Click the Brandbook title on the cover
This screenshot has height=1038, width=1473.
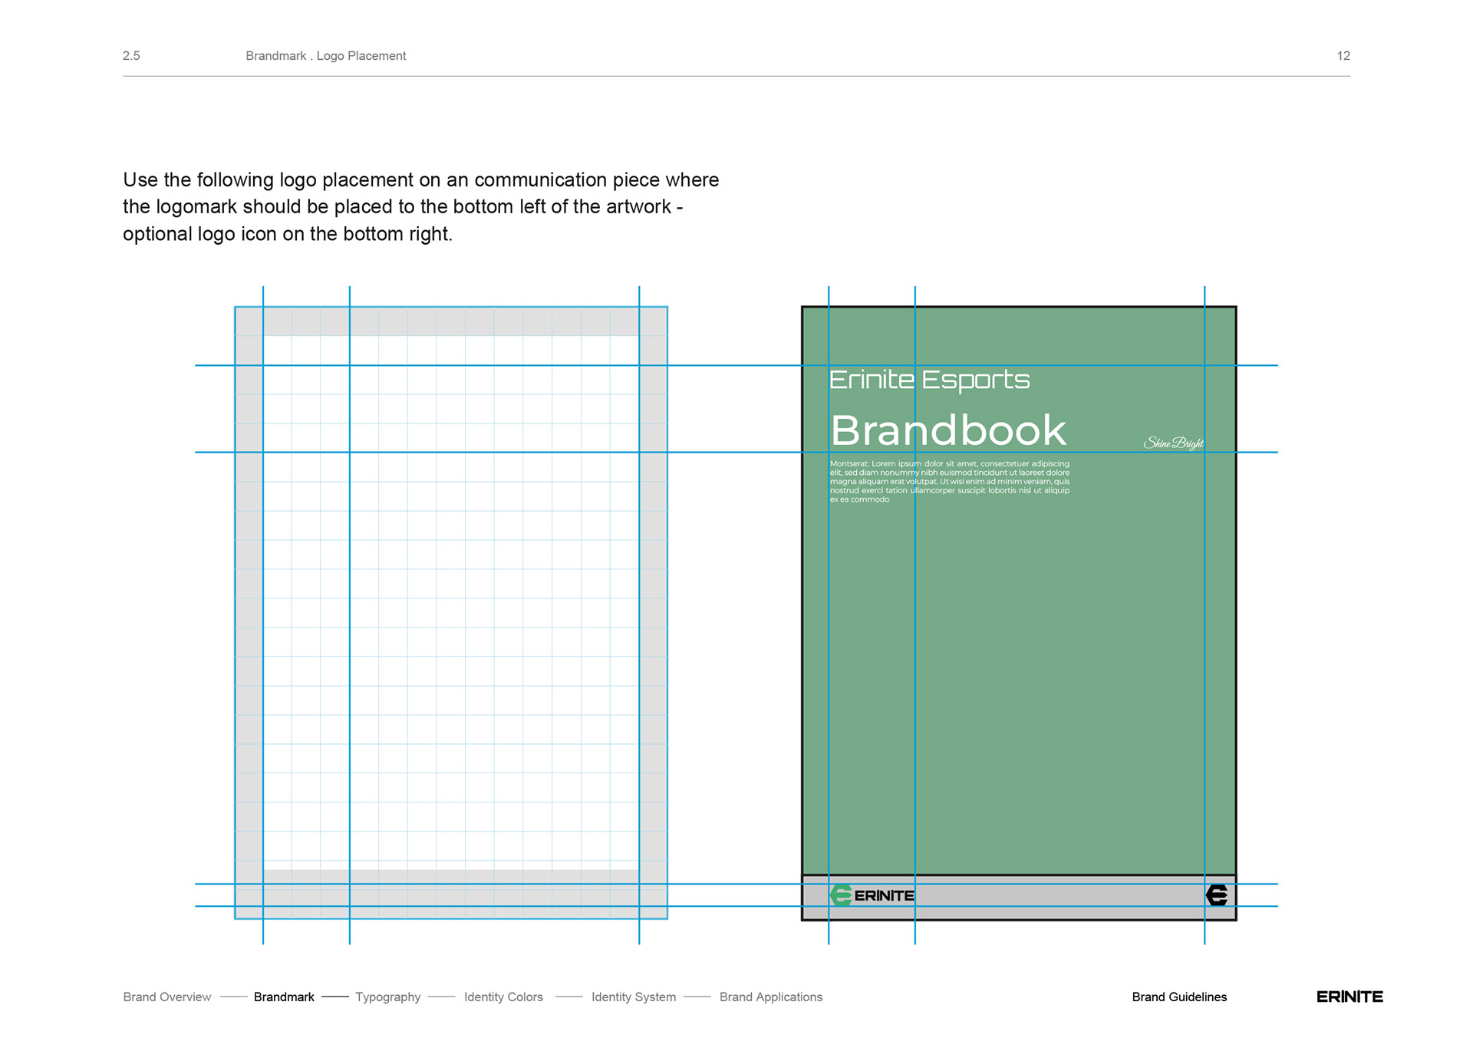tap(948, 430)
